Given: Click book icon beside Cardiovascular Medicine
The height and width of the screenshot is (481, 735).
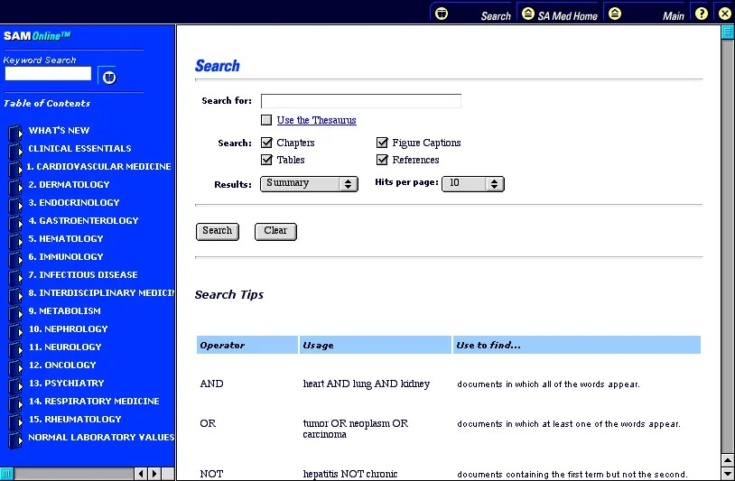Looking at the screenshot, I should click(x=15, y=169).
